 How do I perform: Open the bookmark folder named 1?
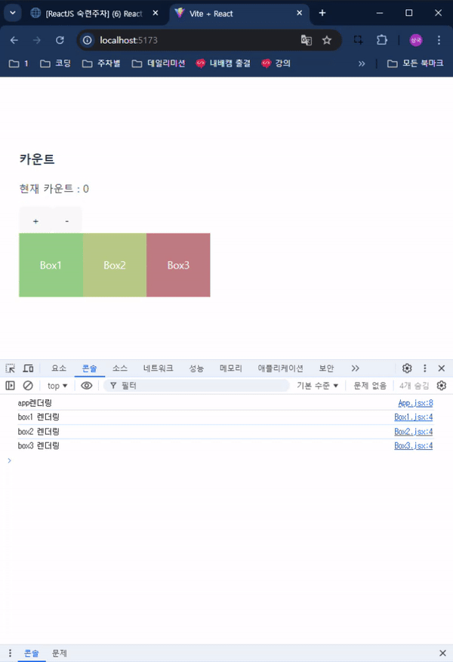click(19, 63)
